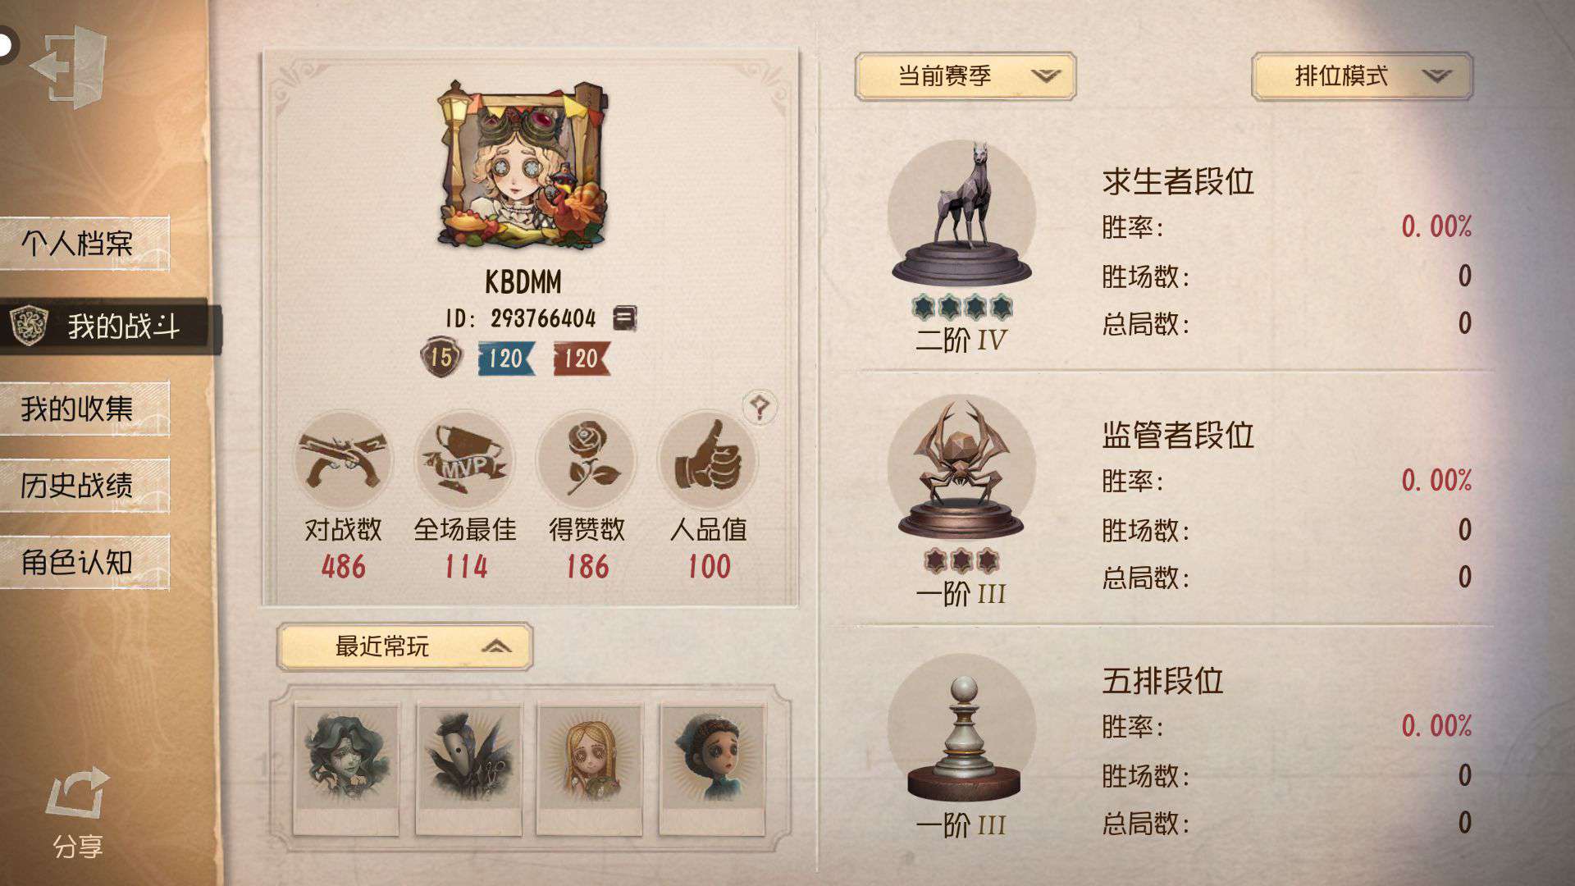Viewport: 1575px width, 886px height.
Task: Collapse the 最近常玩 expander
Action: pos(404,646)
